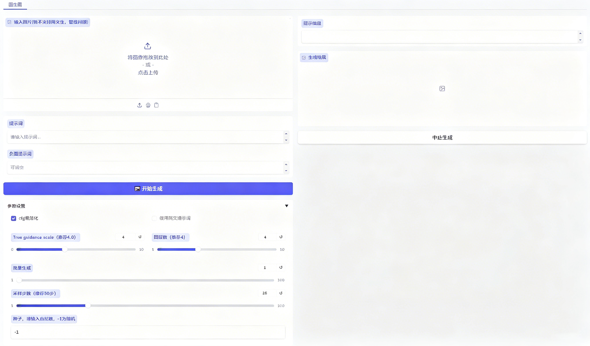The height and width of the screenshot is (346, 590).
Task: Click the 采样步数 number box showing 25
Action: [267, 293]
